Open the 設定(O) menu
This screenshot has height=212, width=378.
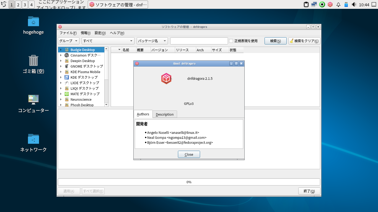(x=100, y=33)
